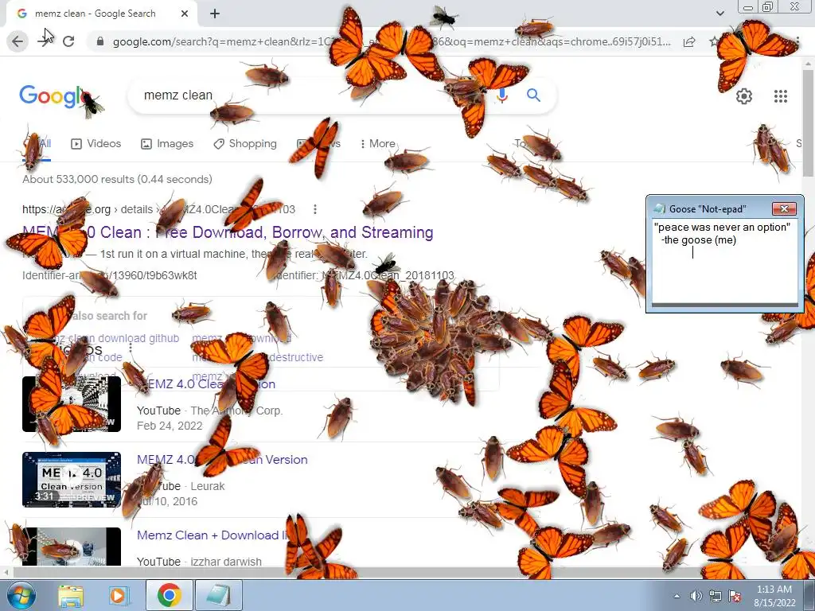The width and height of the screenshot is (815, 611).
Task: Open result options three-dot menu
Action: [315, 209]
